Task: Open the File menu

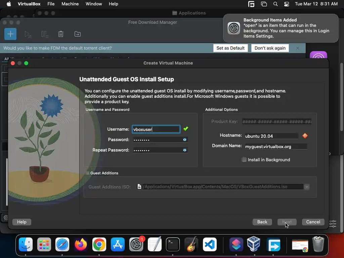Action: pos(51,4)
